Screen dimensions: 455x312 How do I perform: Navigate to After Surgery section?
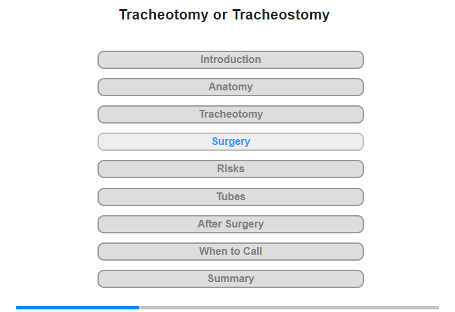231,224
